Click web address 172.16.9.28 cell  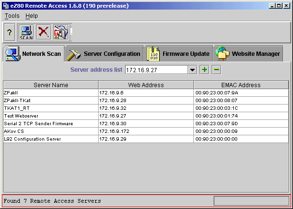pyautogui.click(x=146, y=101)
